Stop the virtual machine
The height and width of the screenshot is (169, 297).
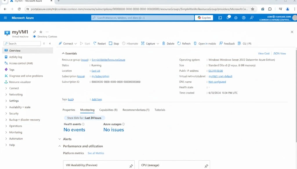pyautogui.click(x=114, y=44)
